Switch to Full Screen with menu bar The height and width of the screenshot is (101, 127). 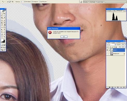(x=3, y=47)
